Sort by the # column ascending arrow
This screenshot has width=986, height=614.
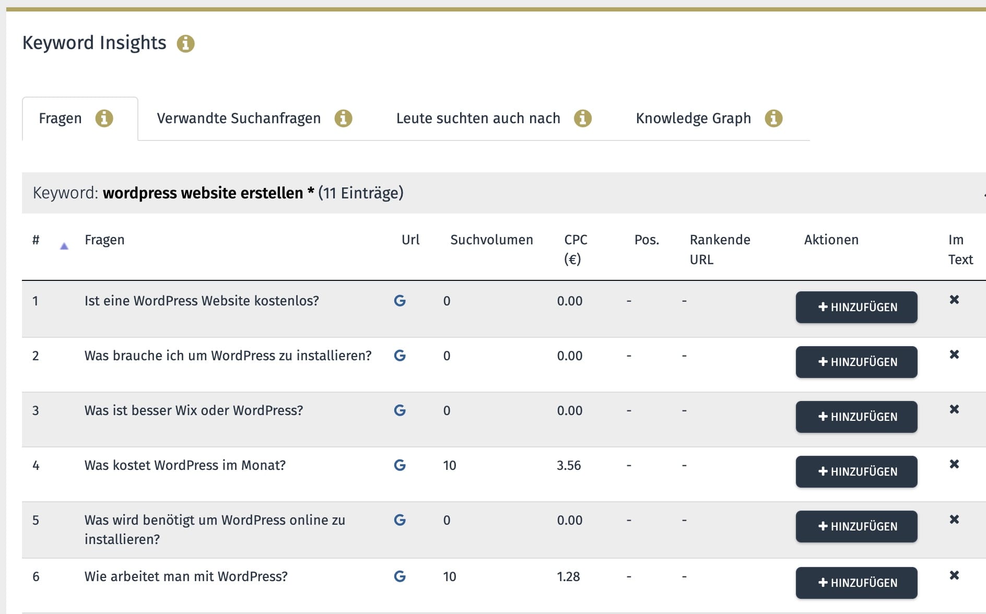tap(64, 246)
